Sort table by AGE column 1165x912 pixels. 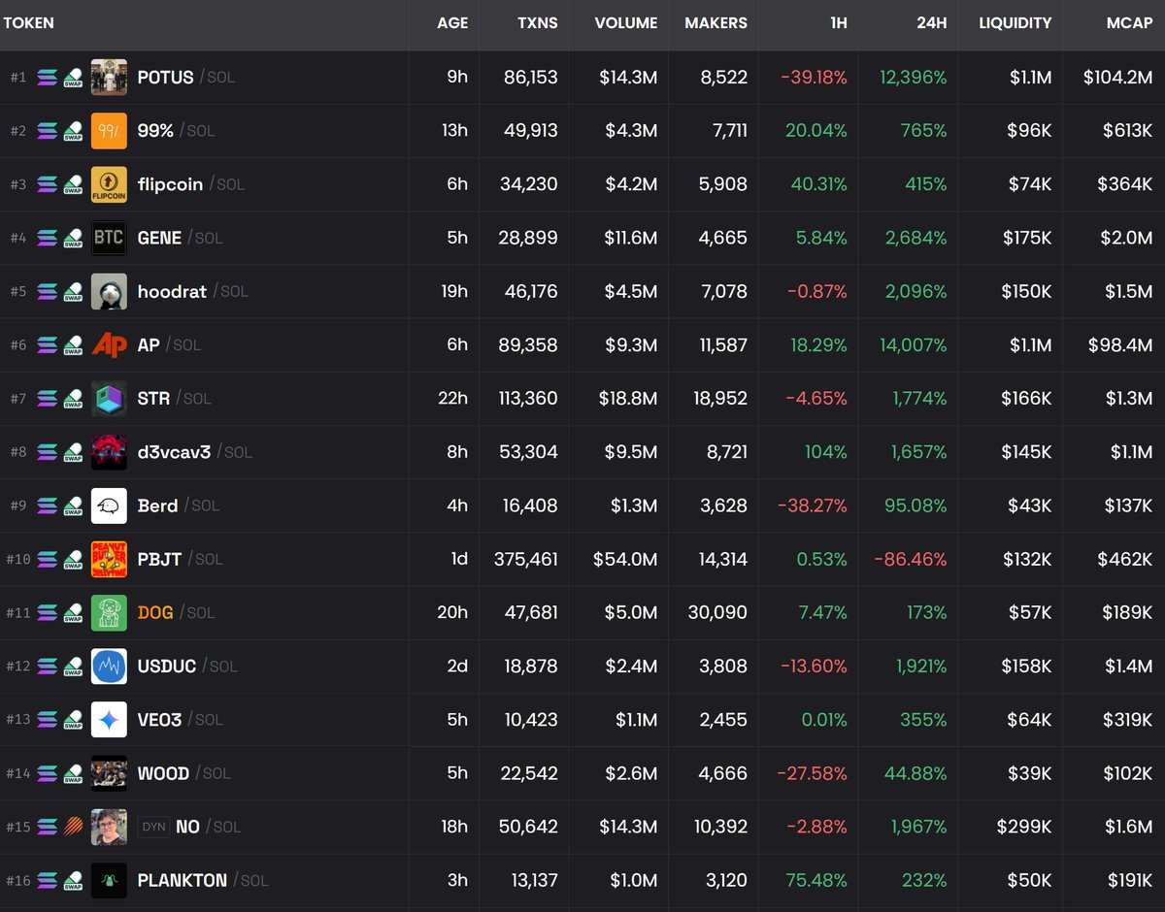(452, 23)
